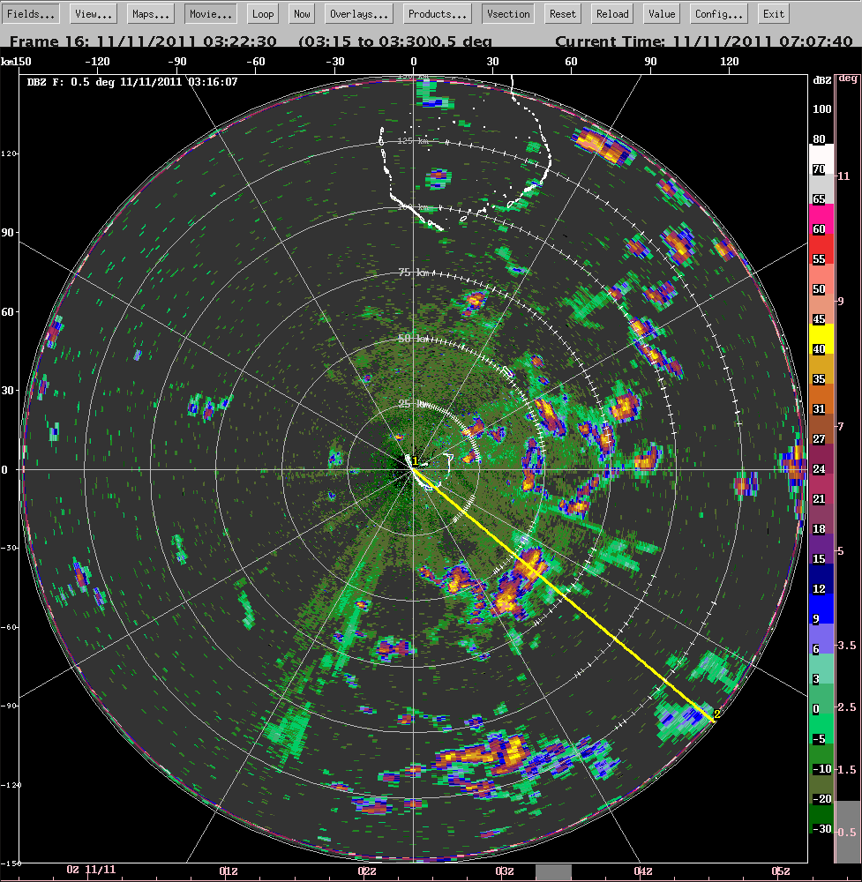Open the View... options
The height and width of the screenshot is (882, 862).
[93, 14]
